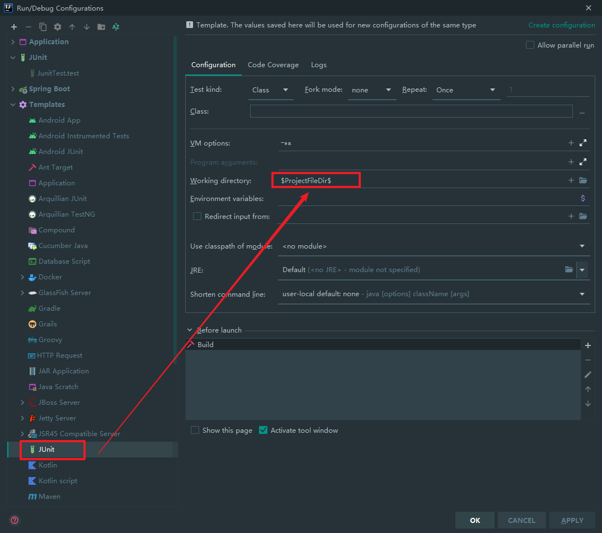Expand the Spring Boot tree node
The image size is (602, 533).
(13, 89)
